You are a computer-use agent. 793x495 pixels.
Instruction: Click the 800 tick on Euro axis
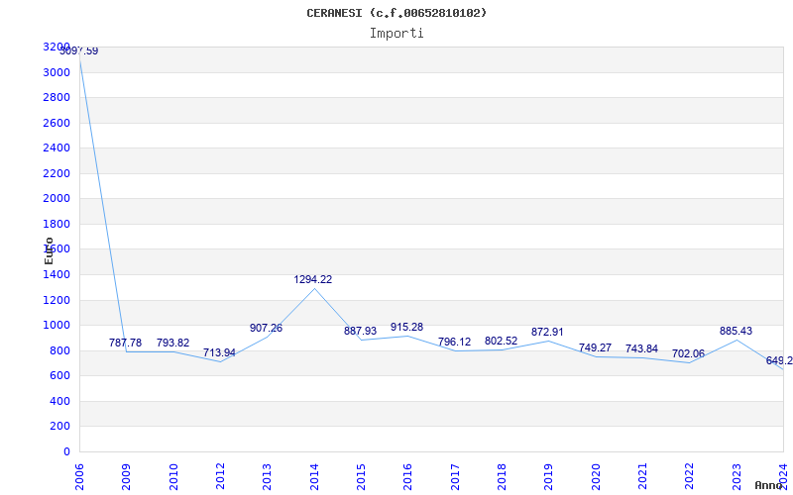[60, 350]
